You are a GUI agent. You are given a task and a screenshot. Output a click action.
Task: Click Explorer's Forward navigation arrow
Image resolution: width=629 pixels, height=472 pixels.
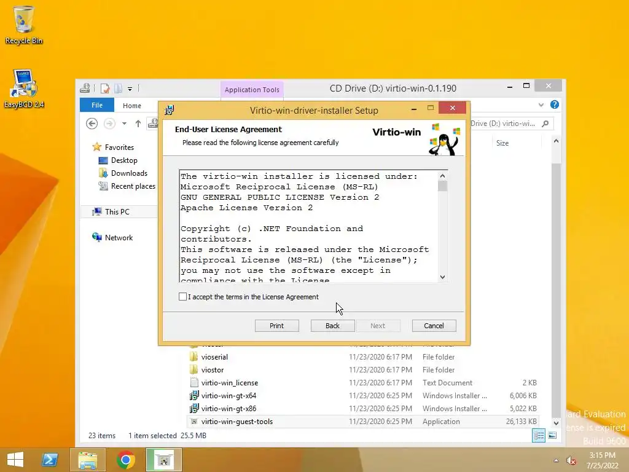[x=109, y=124]
